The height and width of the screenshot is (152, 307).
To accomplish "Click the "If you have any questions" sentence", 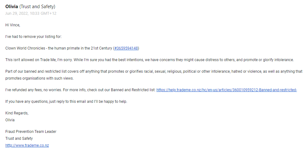I will 66,102.
